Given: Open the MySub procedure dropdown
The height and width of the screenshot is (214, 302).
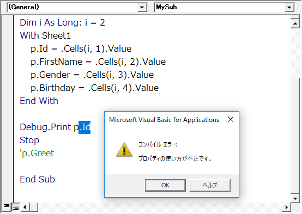Looking at the screenshot, I should pos(289,8).
